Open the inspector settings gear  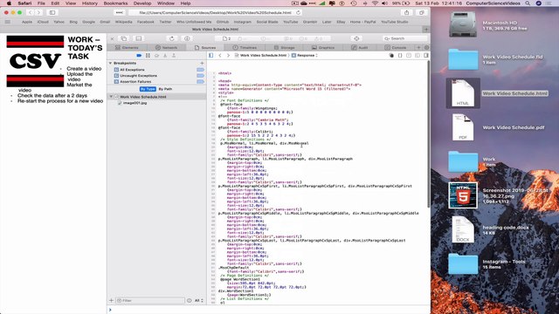(x=426, y=47)
